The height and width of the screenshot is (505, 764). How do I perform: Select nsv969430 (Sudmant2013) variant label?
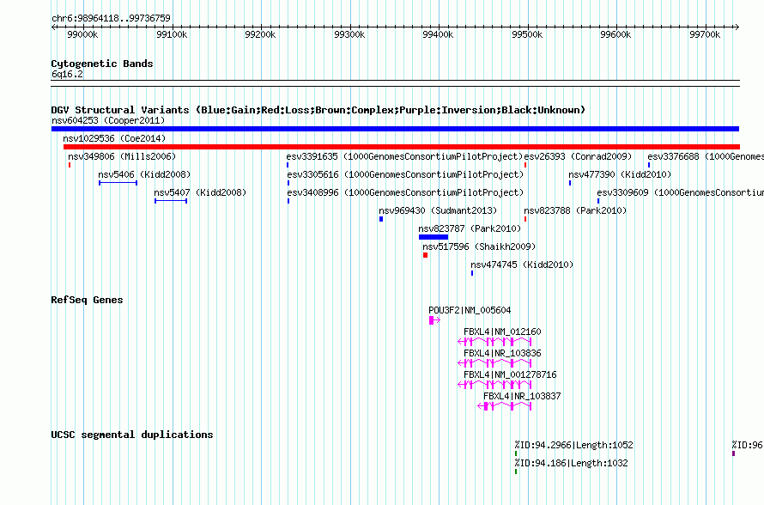pyautogui.click(x=438, y=210)
